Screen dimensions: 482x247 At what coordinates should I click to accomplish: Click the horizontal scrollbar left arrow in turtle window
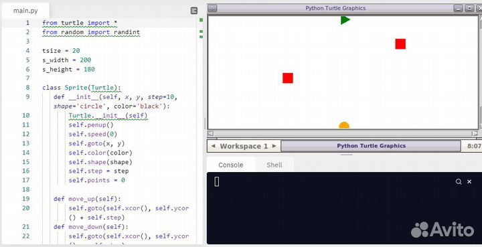(x=211, y=134)
